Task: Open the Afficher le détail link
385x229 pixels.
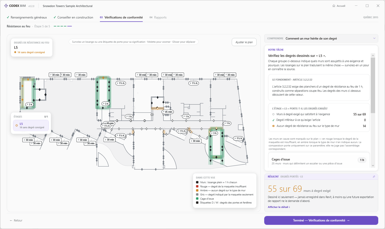Action: click(x=279, y=207)
